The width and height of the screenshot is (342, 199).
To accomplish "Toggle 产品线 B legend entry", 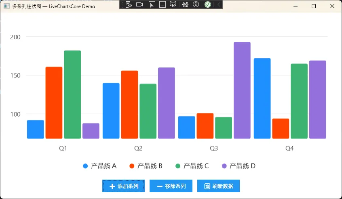I will pos(146,166).
